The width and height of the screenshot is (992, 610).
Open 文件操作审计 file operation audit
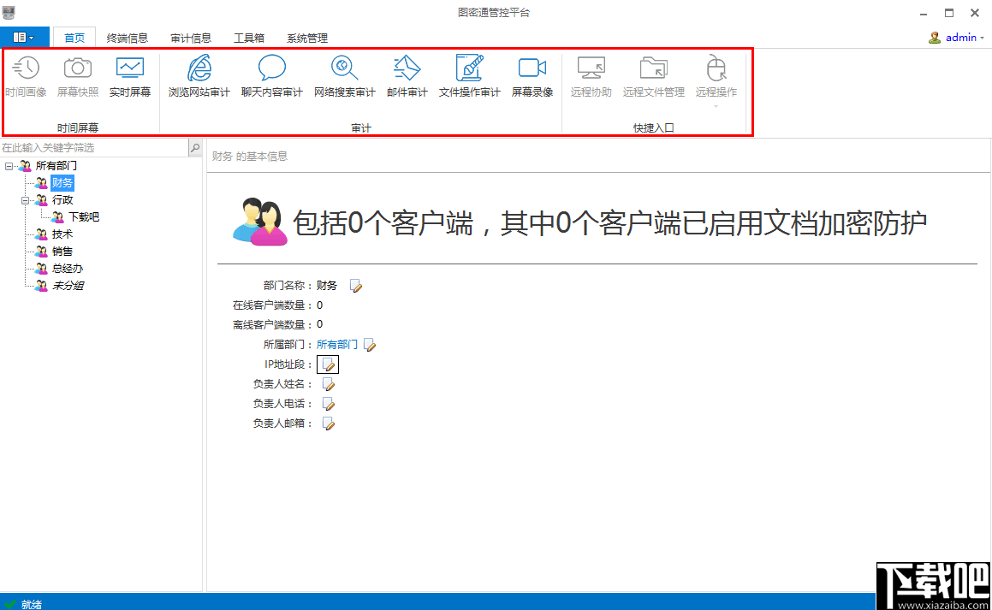coord(468,77)
